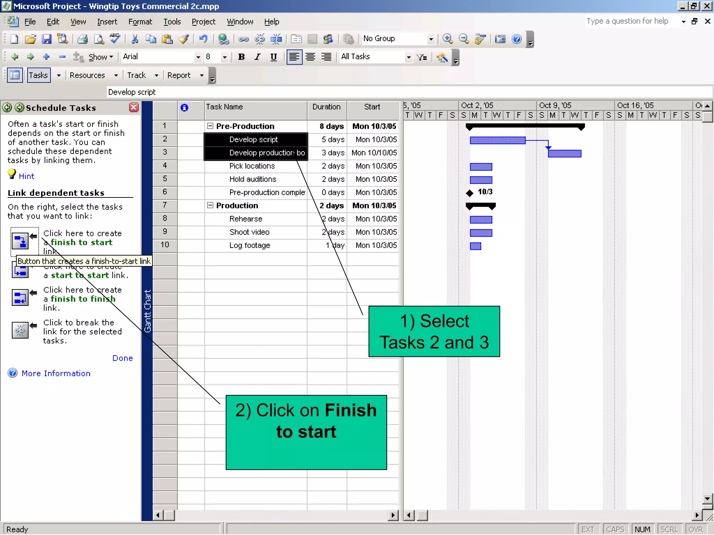Toggle Italic formatting
Viewport: 714px width, 535px height.
tap(257, 57)
